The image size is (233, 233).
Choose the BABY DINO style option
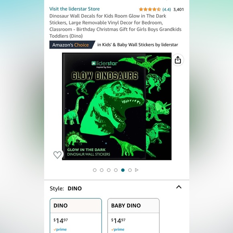pos(133,216)
